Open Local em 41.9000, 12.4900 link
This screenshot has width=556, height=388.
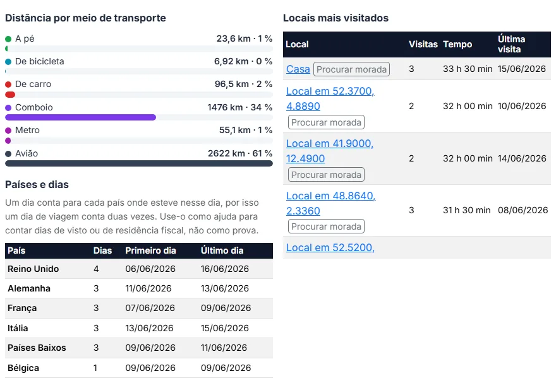(330, 151)
